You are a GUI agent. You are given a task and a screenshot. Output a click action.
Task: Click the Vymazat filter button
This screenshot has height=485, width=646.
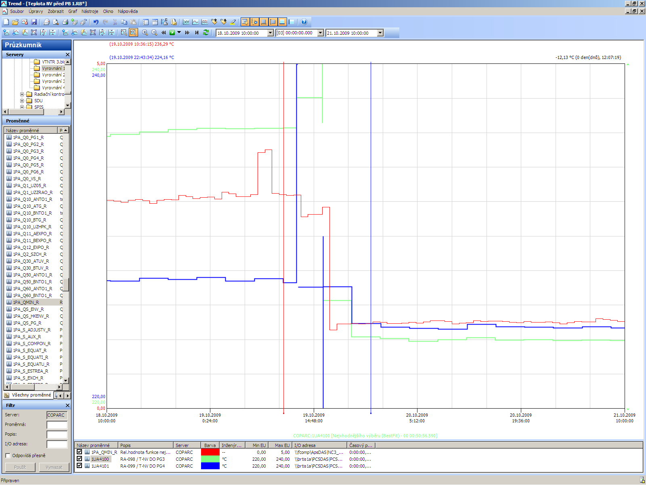(x=54, y=467)
